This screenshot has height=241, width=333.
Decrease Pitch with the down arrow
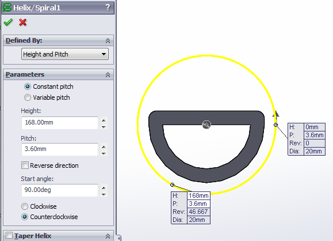pos(104,153)
